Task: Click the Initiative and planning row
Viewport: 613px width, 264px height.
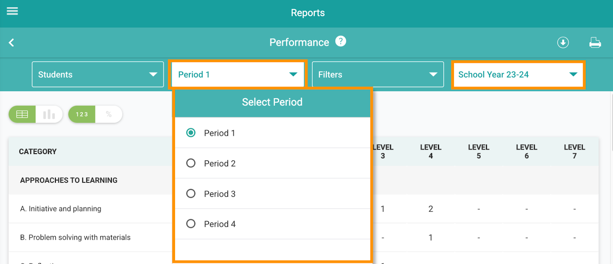Action: tap(61, 209)
